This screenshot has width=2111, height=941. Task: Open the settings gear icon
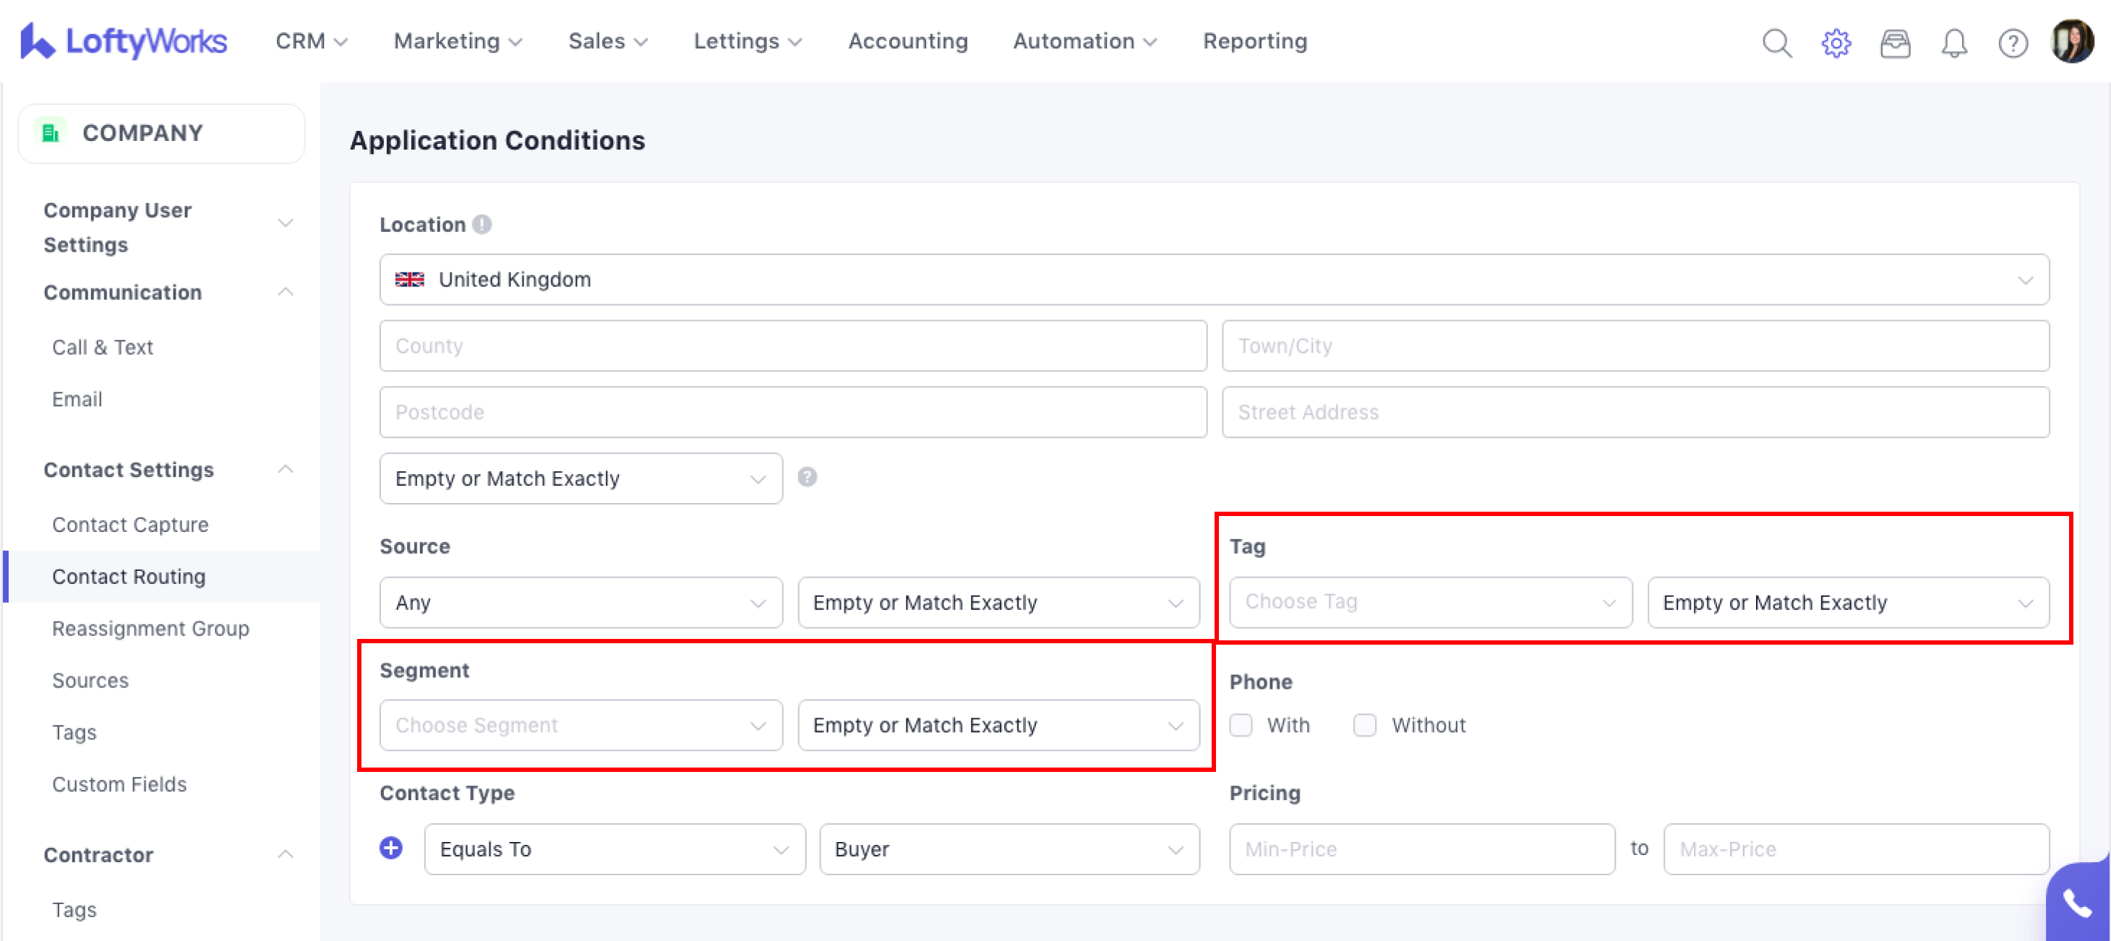tap(1836, 43)
